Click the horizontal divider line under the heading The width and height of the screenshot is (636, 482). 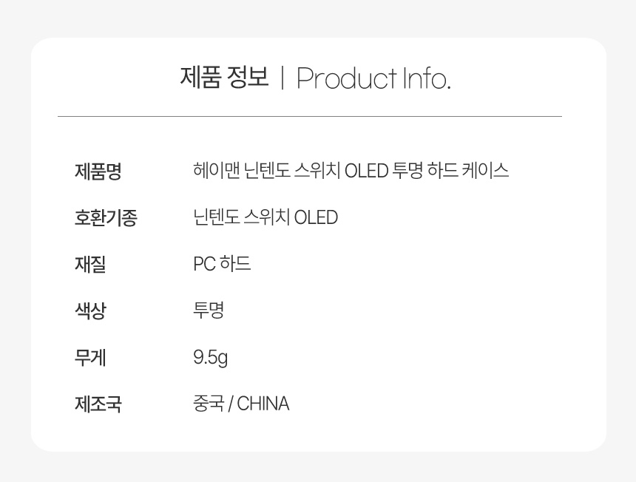coord(309,116)
